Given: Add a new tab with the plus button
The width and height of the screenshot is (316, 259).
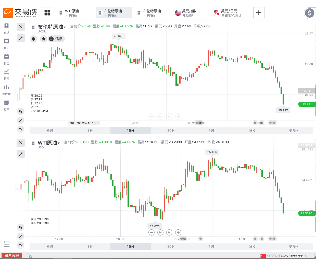Looking at the screenshot, I should click(259, 13).
